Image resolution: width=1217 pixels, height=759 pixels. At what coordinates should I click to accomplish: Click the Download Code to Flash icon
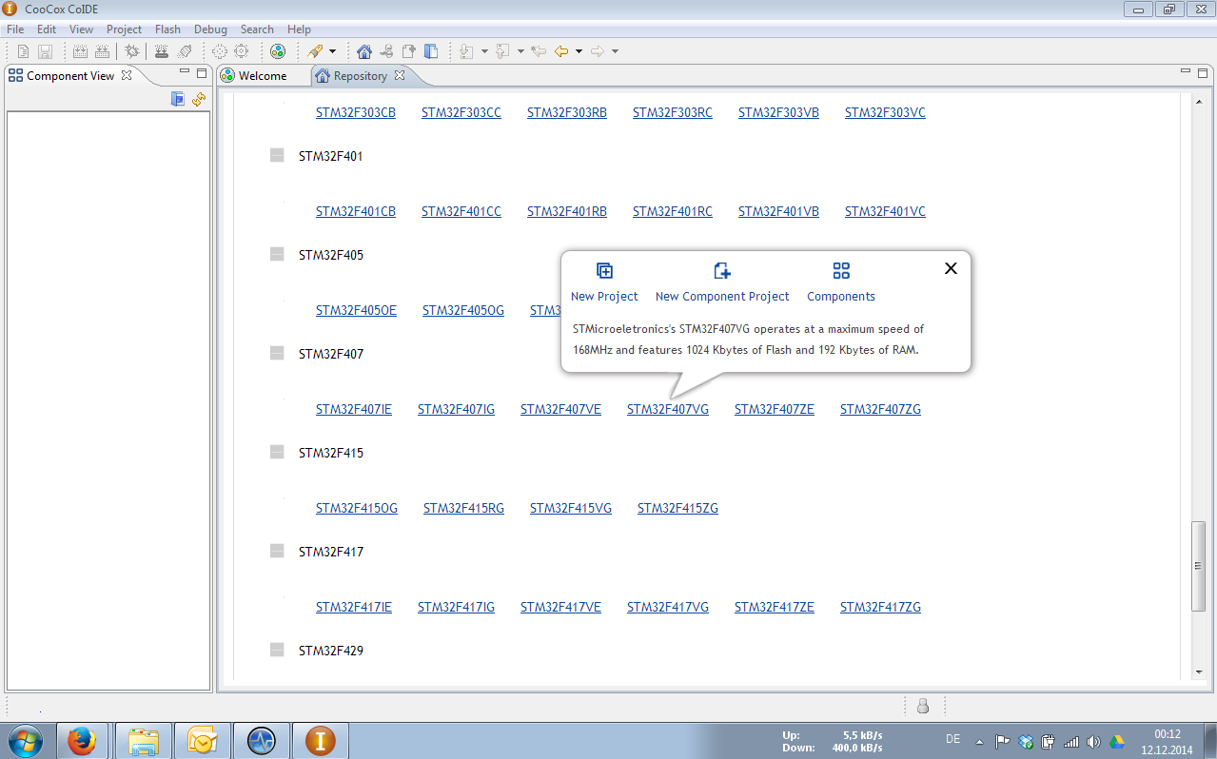162,51
